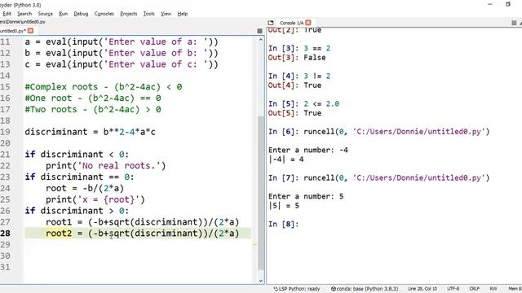Click line number 28 in the gutter
522x293 pixels.
click(x=6, y=234)
